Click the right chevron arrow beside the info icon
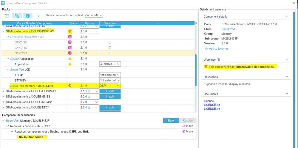298x148 pixels. pyautogui.click(x=38, y=16)
